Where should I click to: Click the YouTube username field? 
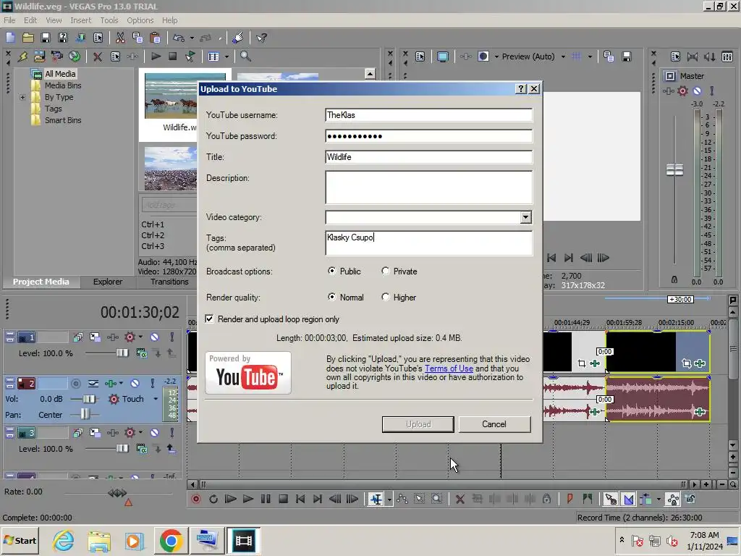[x=429, y=115]
